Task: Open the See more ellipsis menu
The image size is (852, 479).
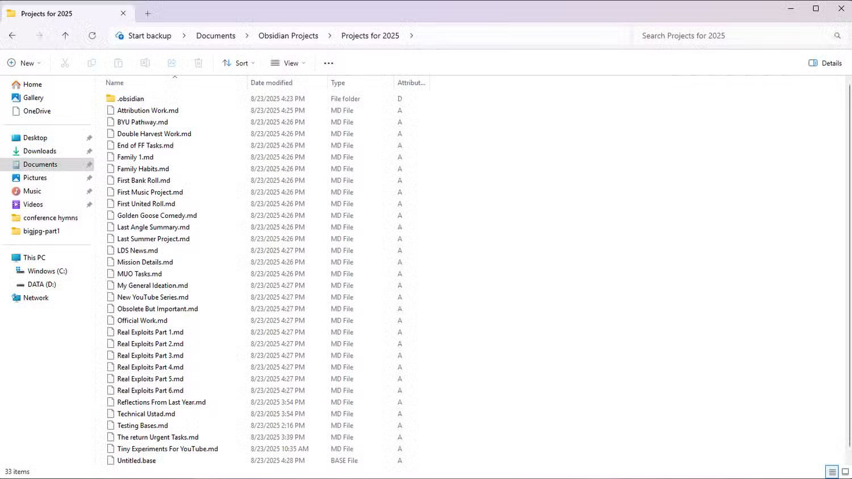Action: point(328,63)
